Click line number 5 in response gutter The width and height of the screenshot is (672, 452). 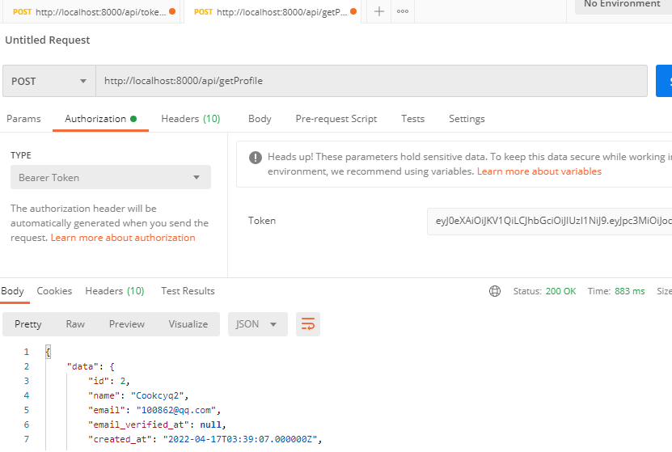[x=27, y=410]
